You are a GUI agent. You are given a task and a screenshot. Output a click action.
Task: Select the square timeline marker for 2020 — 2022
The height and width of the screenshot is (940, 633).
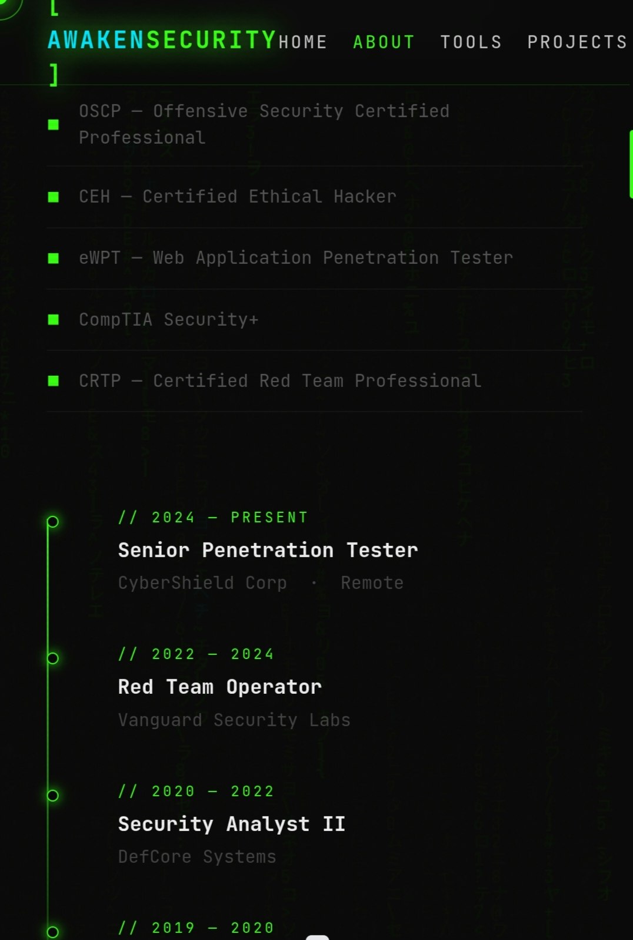52,795
